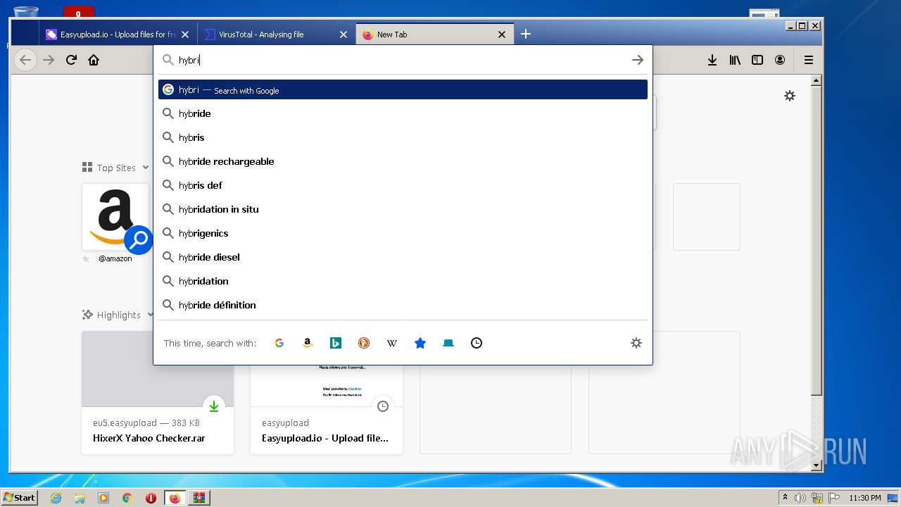Close the VirusTotal tab

pyautogui.click(x=344, y=34)
